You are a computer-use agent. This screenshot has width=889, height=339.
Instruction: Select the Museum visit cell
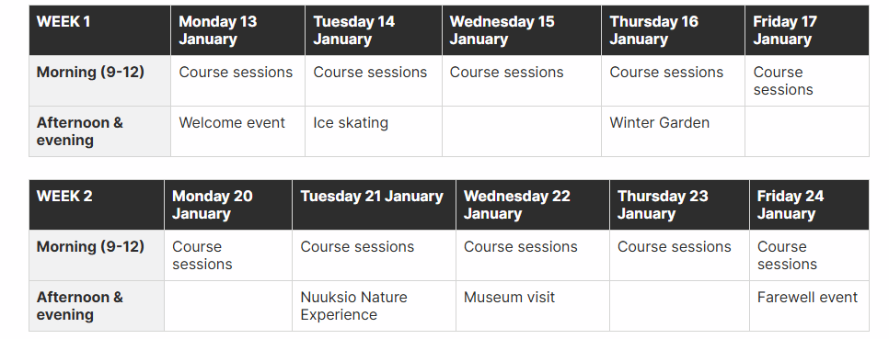[x=532, y=306]
